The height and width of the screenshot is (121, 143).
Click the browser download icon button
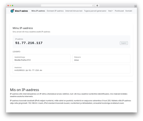tap(97, 5)
